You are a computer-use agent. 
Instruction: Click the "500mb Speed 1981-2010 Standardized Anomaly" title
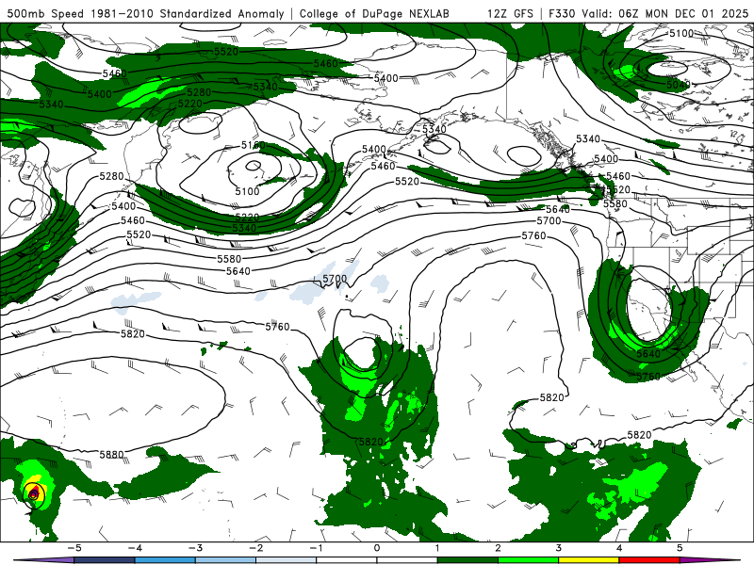click(x=145, y=13)
